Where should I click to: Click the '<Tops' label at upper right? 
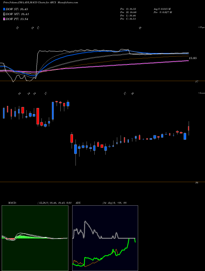tap(201, 28)
